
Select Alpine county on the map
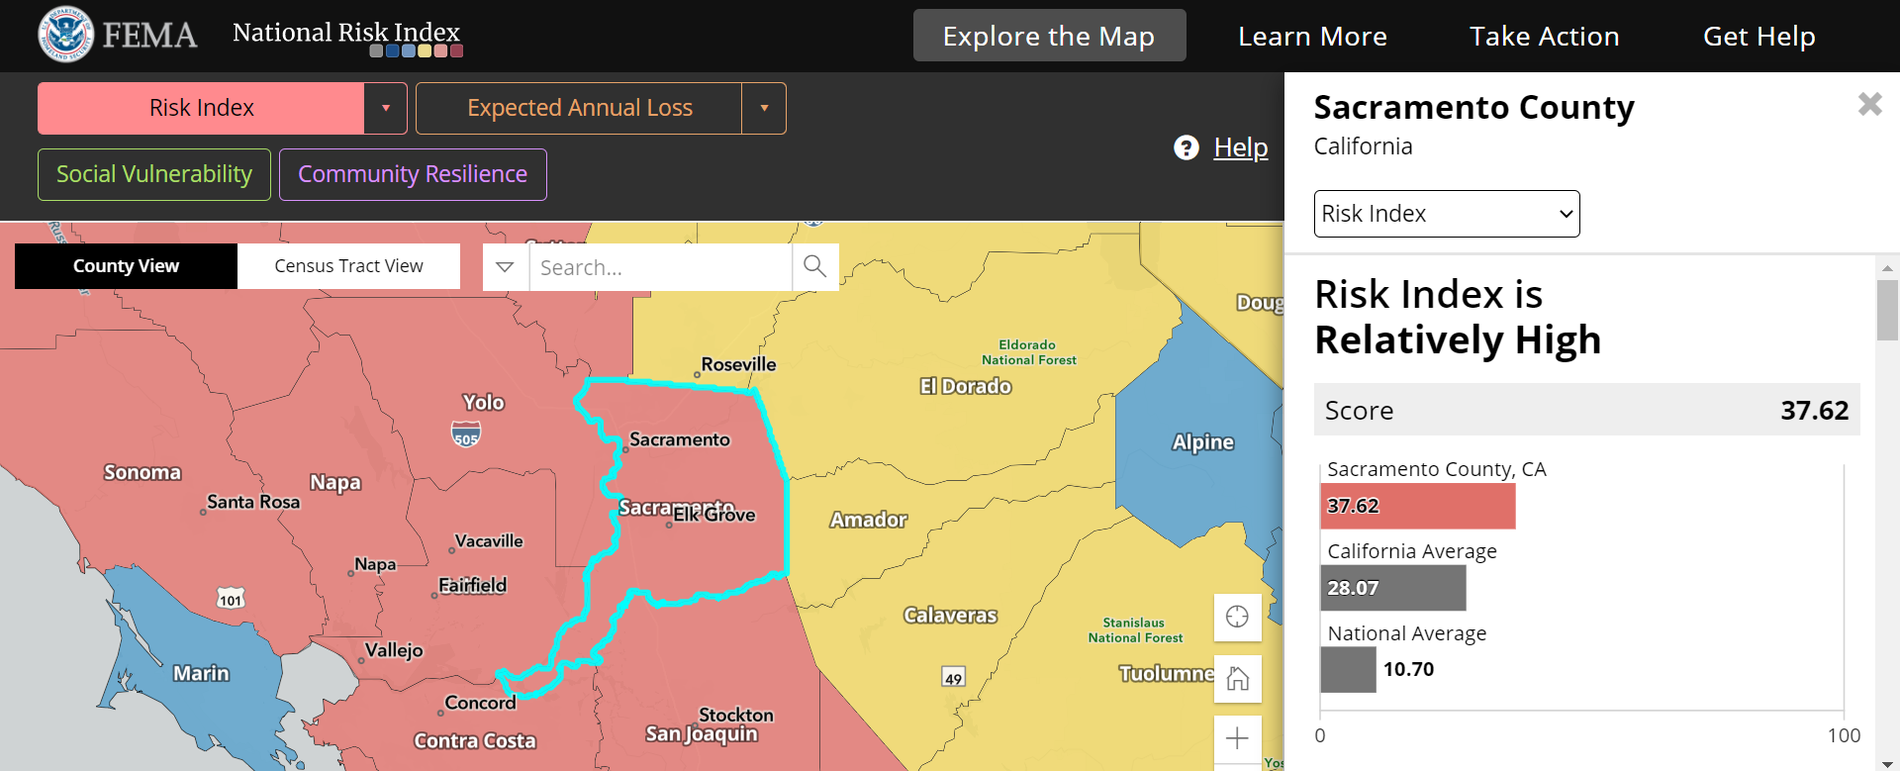tap(1202, 441)
